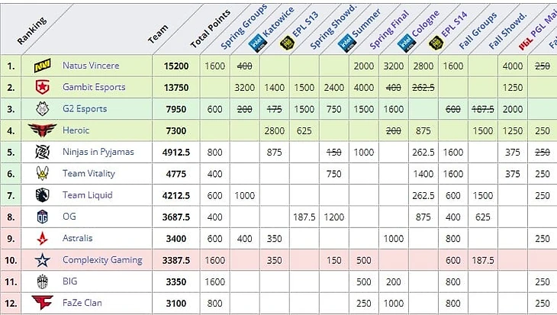557x315 pixels.
Task: Click the OG team logo
Action: pos(42,217)
